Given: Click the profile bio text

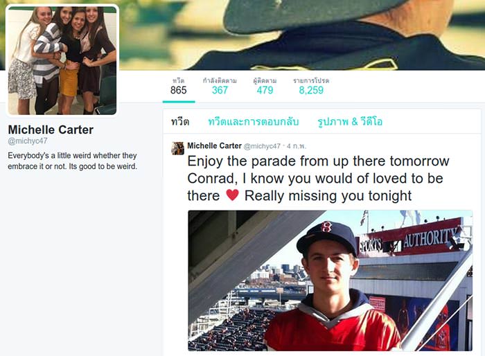Looking at the screenshot, I should (72, 161).
